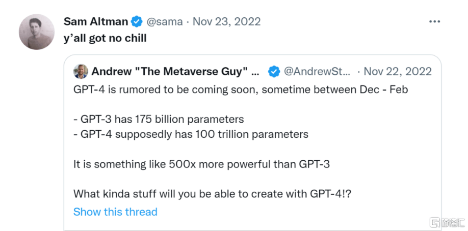Click the "y'all got no chill" tweet text
Screen dimensions: 468x231
(105, 38)
